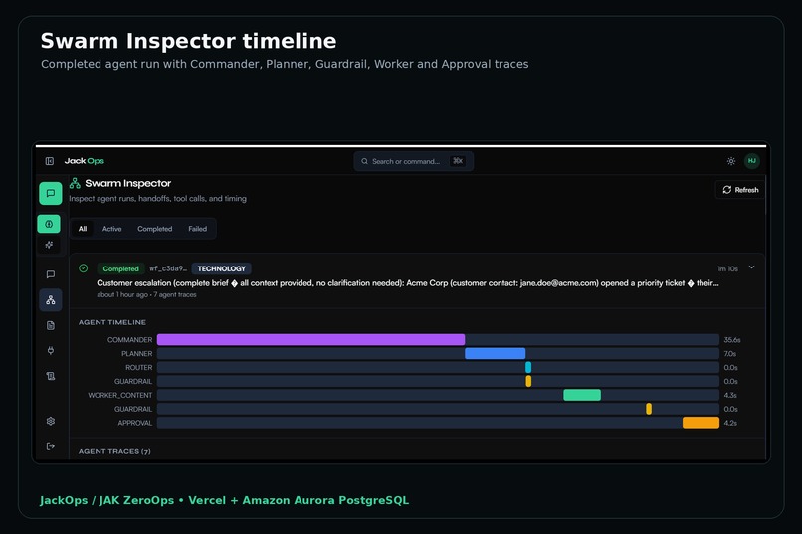The image size is (802, 534).
Task: Open the plug integrations sidebar icon
Action: (50, 351)
